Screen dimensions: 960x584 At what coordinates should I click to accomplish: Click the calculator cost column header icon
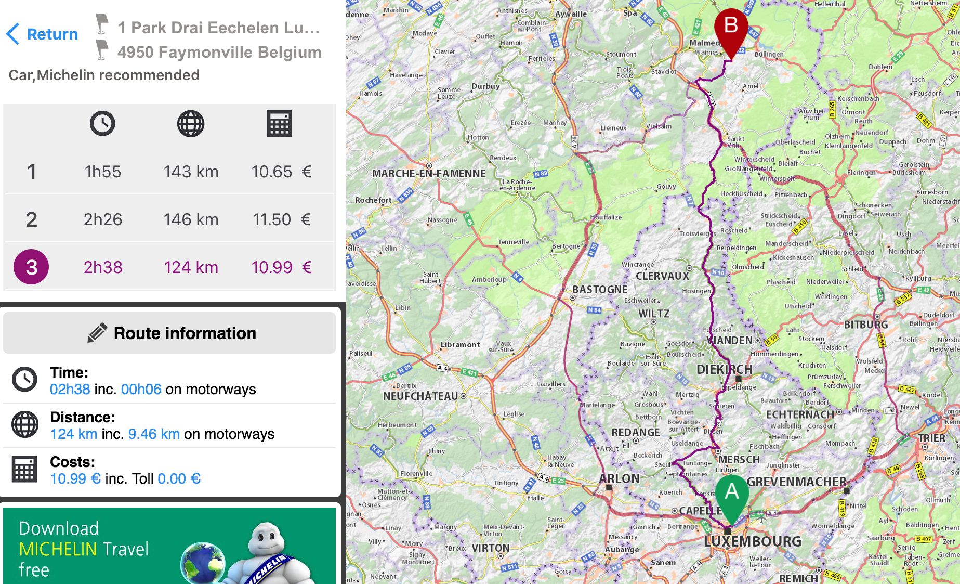(x=280, y=124)
